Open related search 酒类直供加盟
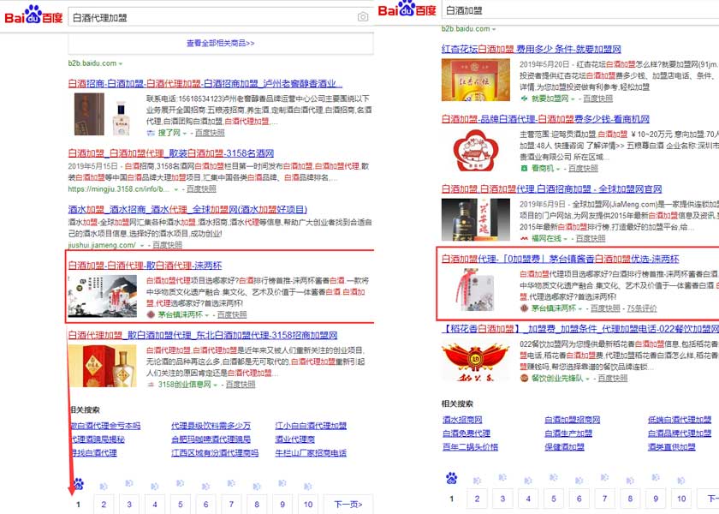This screenshot has width=719, height=514. tap(672, 447)
